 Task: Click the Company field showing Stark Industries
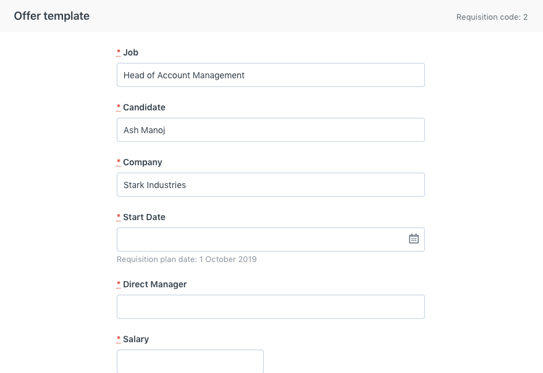pos(271,184)
